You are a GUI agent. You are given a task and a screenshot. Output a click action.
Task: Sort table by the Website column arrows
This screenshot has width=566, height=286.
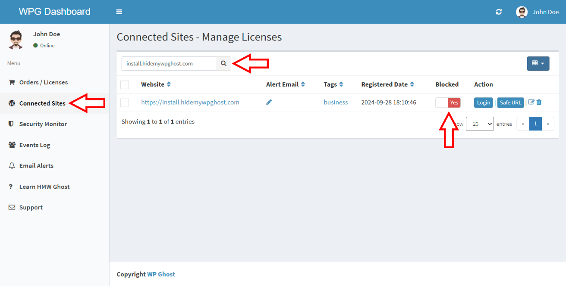coord(169,84)
